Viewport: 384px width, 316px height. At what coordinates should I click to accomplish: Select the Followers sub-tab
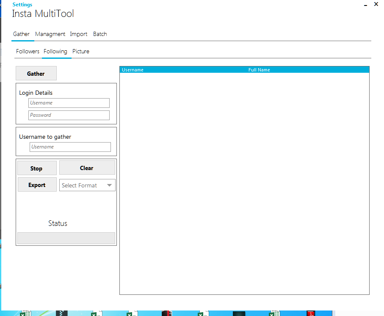point(28,52)
